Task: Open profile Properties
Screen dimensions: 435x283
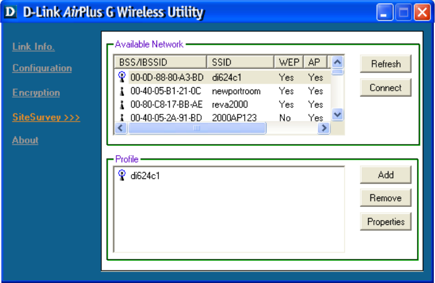Action: (x=386, y=221)
